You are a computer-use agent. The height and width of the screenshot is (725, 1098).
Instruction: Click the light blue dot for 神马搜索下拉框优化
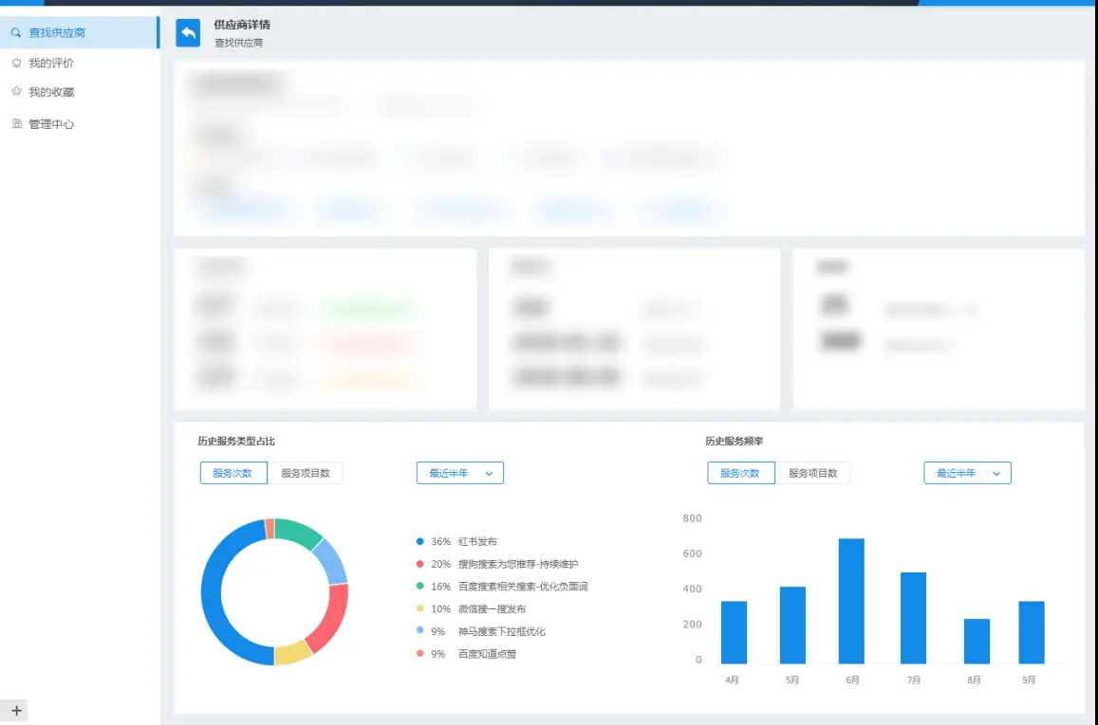419,630
